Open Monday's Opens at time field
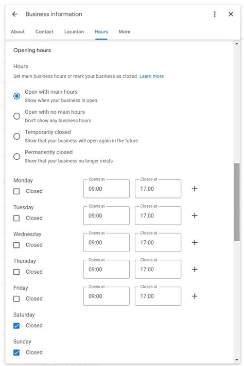Screen dimensions: 244x366 point(106,189)
